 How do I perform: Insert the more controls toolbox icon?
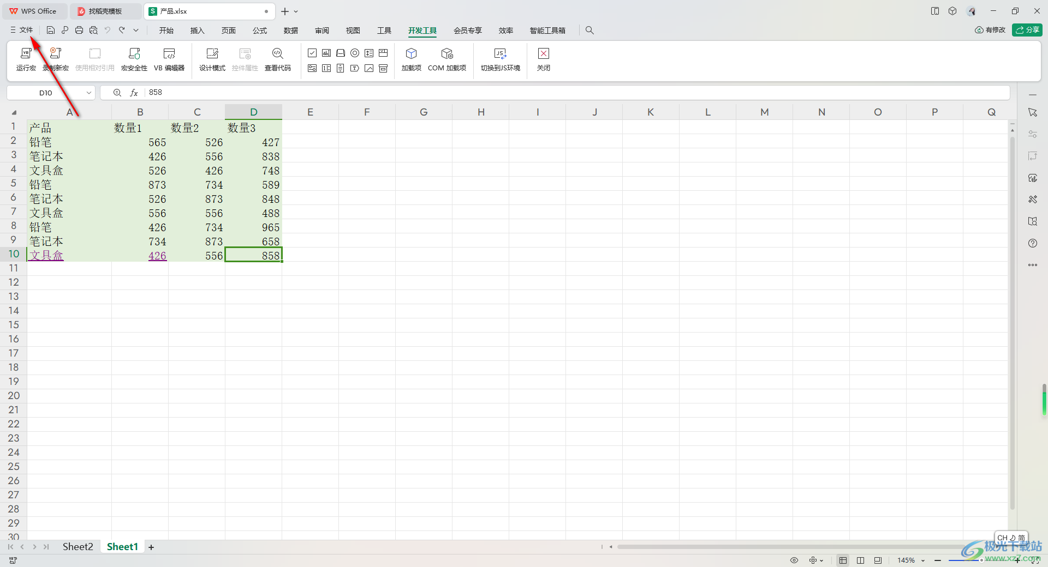[383, 68]
